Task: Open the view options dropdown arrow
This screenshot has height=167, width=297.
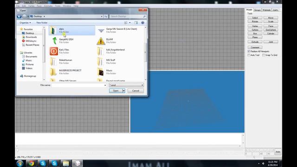Action: (130, 23)
